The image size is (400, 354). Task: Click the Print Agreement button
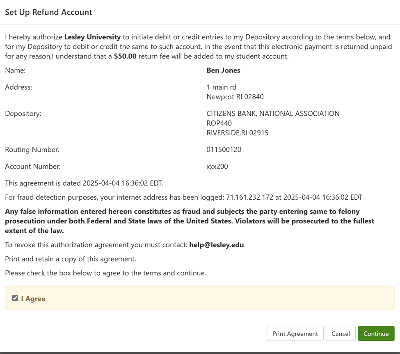click(295, 334)
